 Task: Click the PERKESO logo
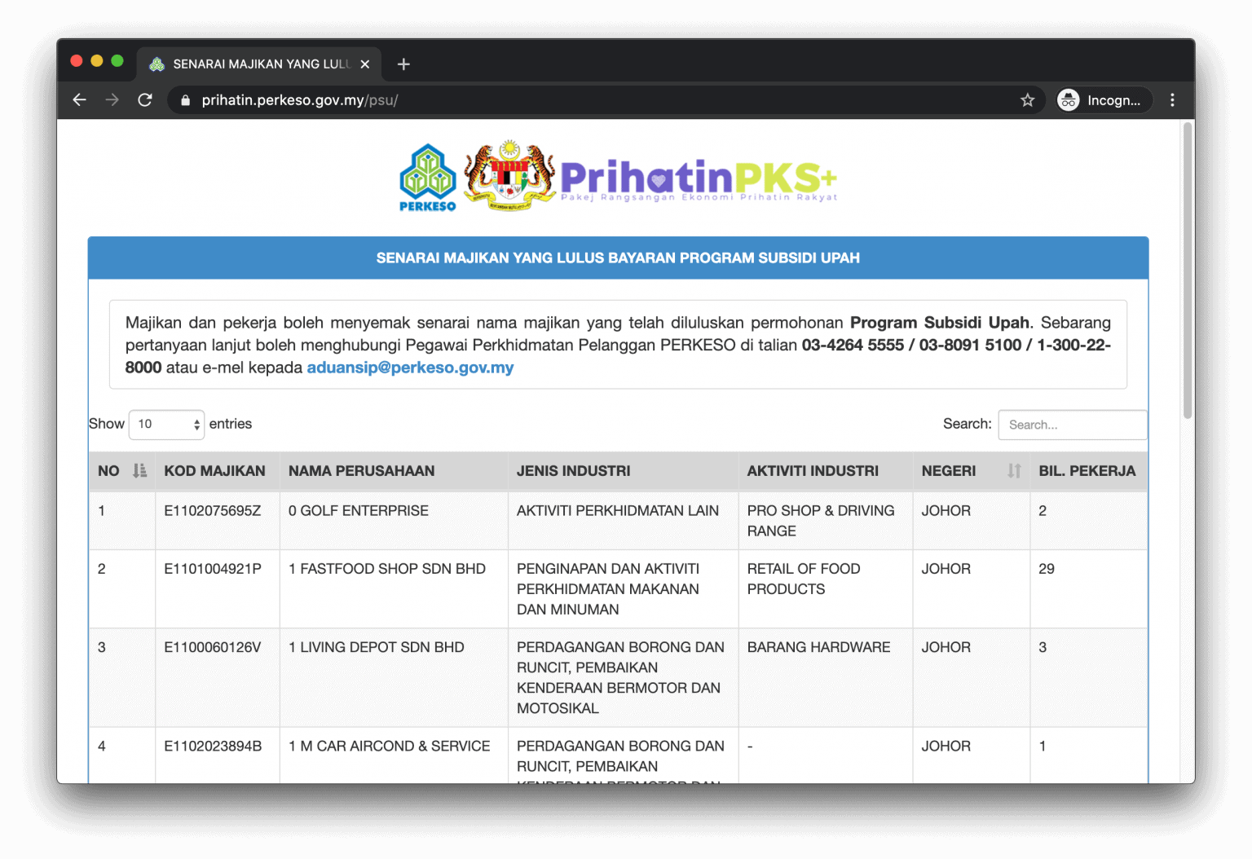click(427, 178)
